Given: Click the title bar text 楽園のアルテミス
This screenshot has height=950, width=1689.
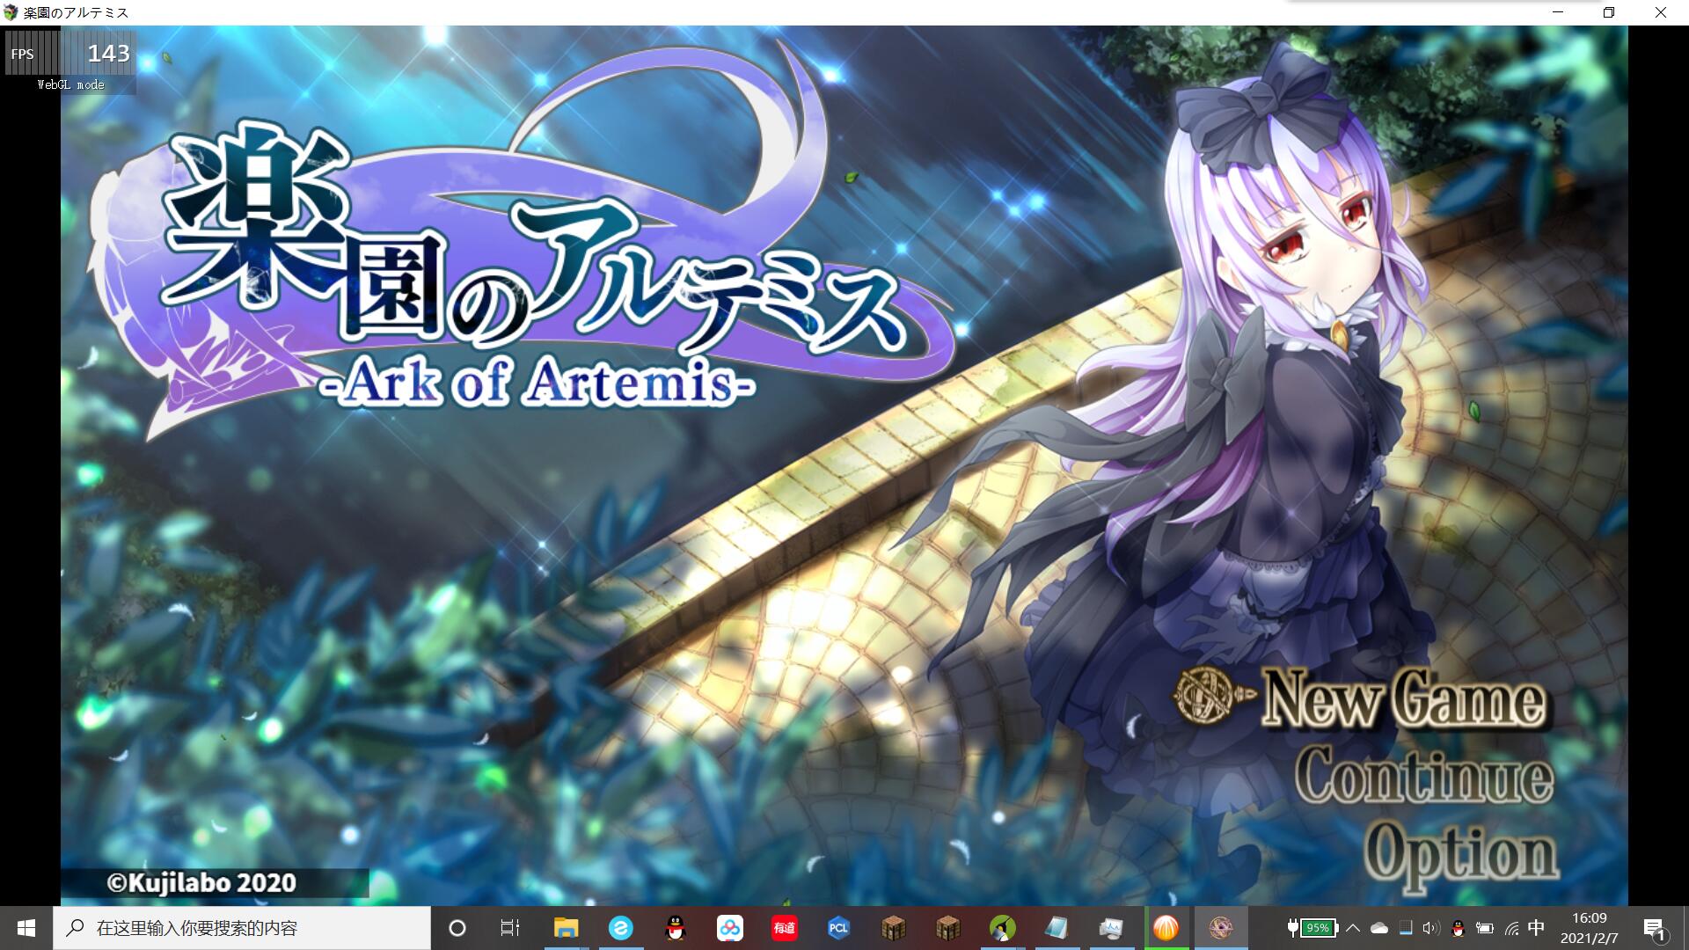Looking at the screenshot, I should [76, 12].
